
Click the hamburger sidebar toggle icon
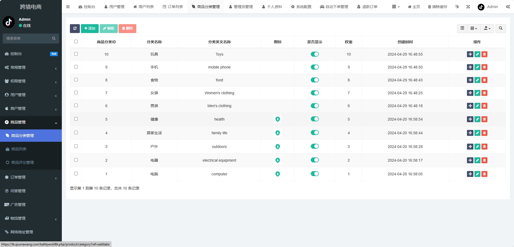(x=68, y=7)
